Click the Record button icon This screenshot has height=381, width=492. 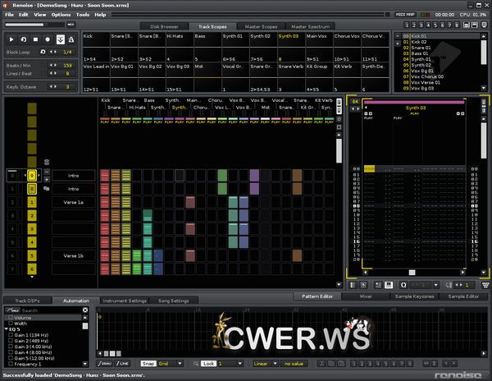(x=48, y=39)
